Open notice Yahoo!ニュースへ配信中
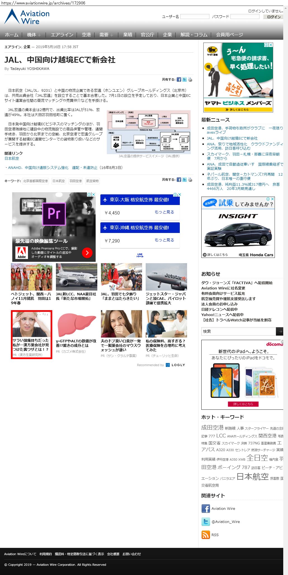Image resolution: width=288 pixels, height=575 pixels. click(x=222, y=315)
